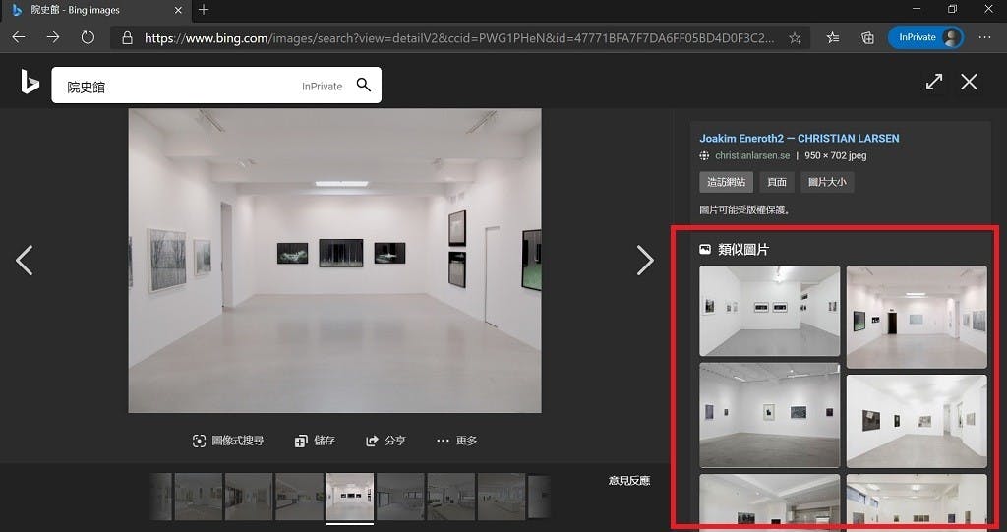Select the highlighted thumbnail in filmstrip
The height and width of the screenshot is (532, 1007).
click(350, 497)
